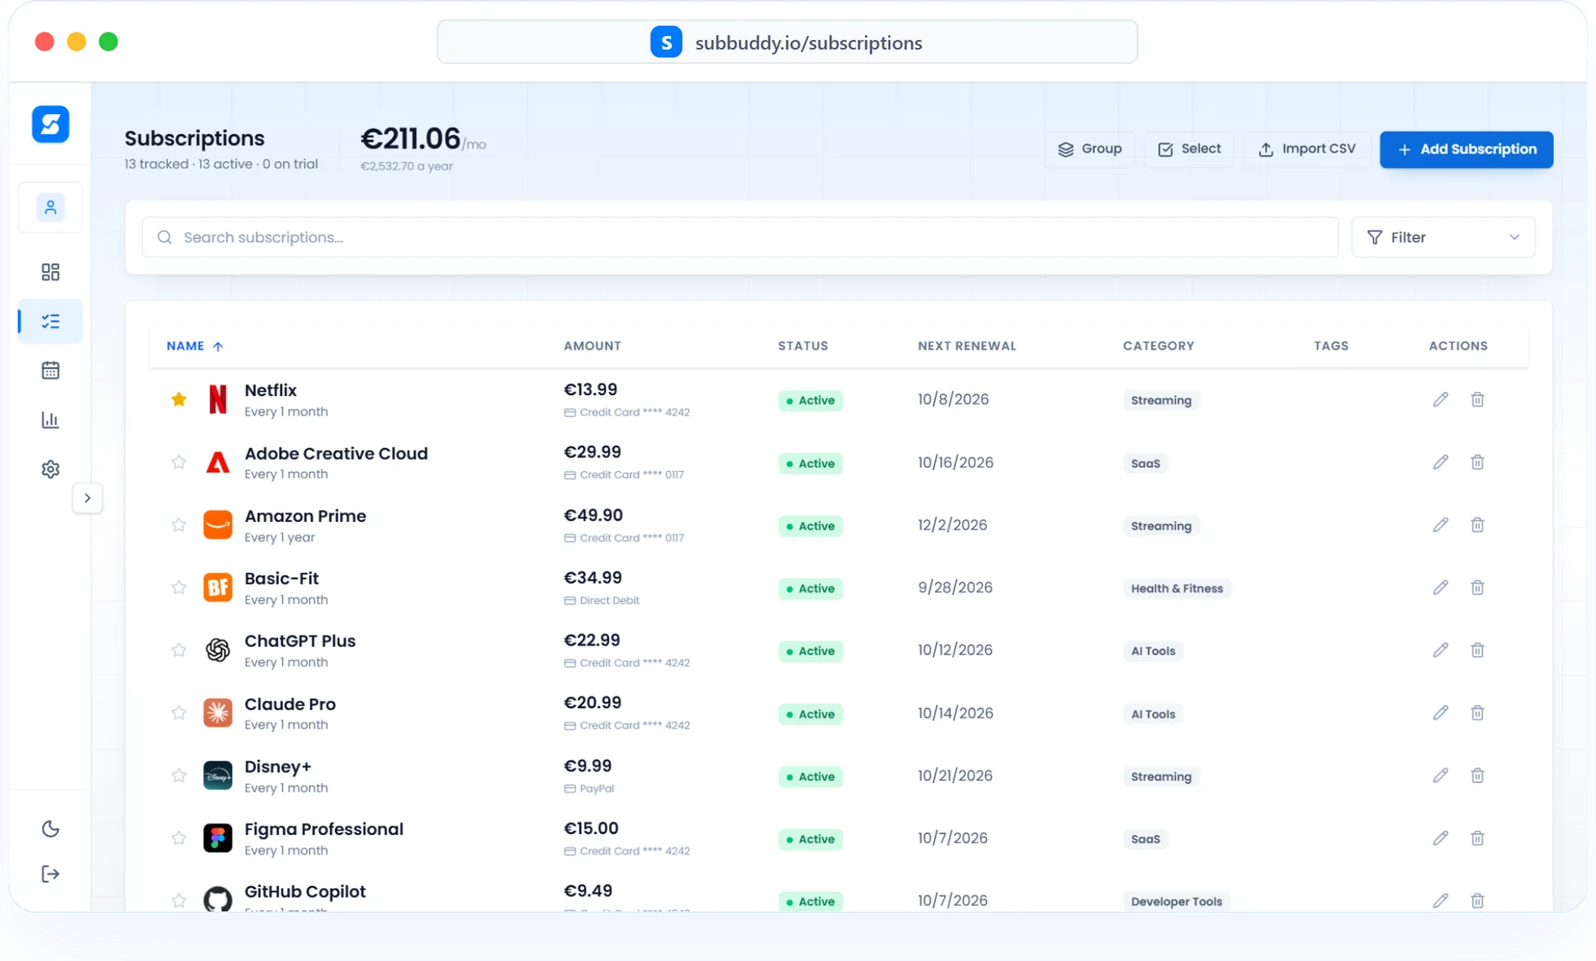Open the settings gear icon

pyautogui.click(x=50, y=469)
